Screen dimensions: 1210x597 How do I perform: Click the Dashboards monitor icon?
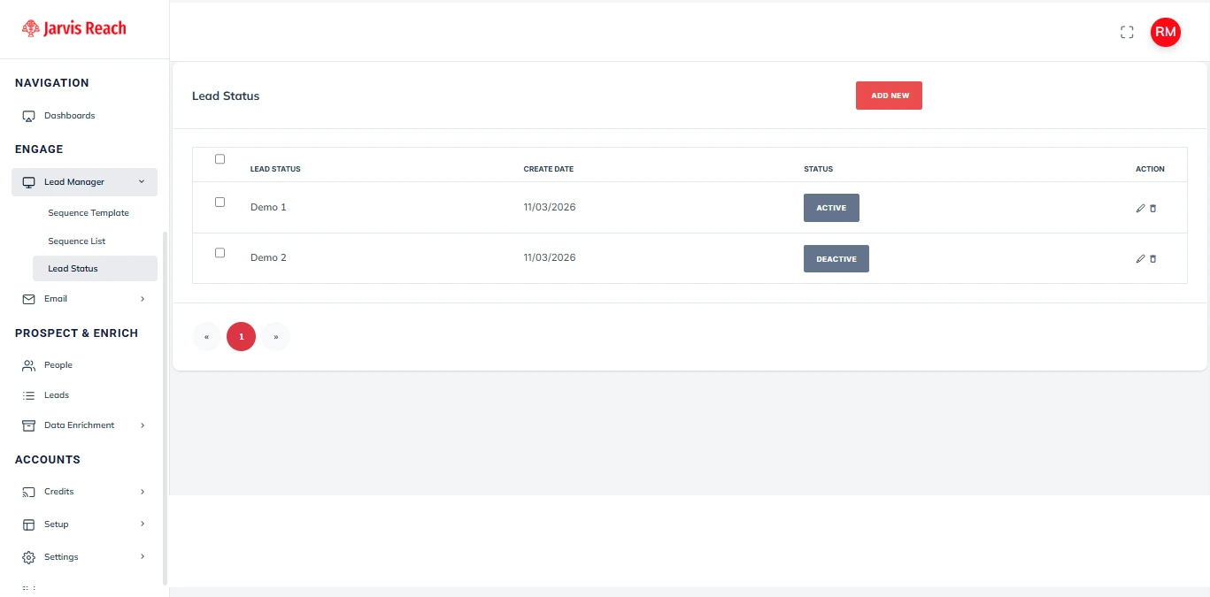pos(28,116)
